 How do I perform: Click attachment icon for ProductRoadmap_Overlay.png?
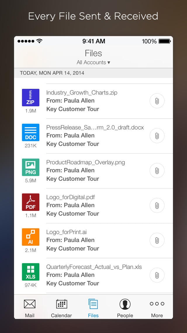[x=157, y=171]
